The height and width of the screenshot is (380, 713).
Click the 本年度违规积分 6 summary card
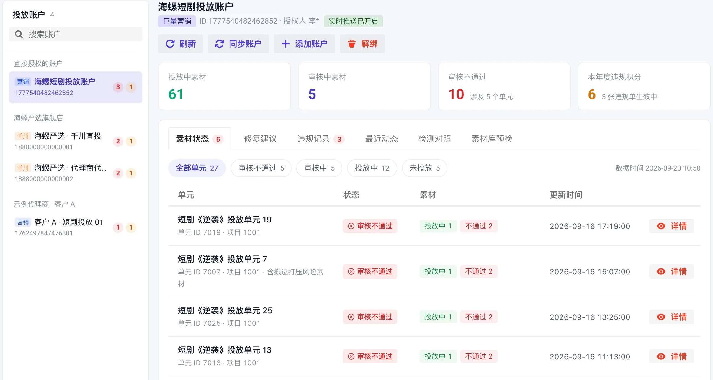(644, 86)
